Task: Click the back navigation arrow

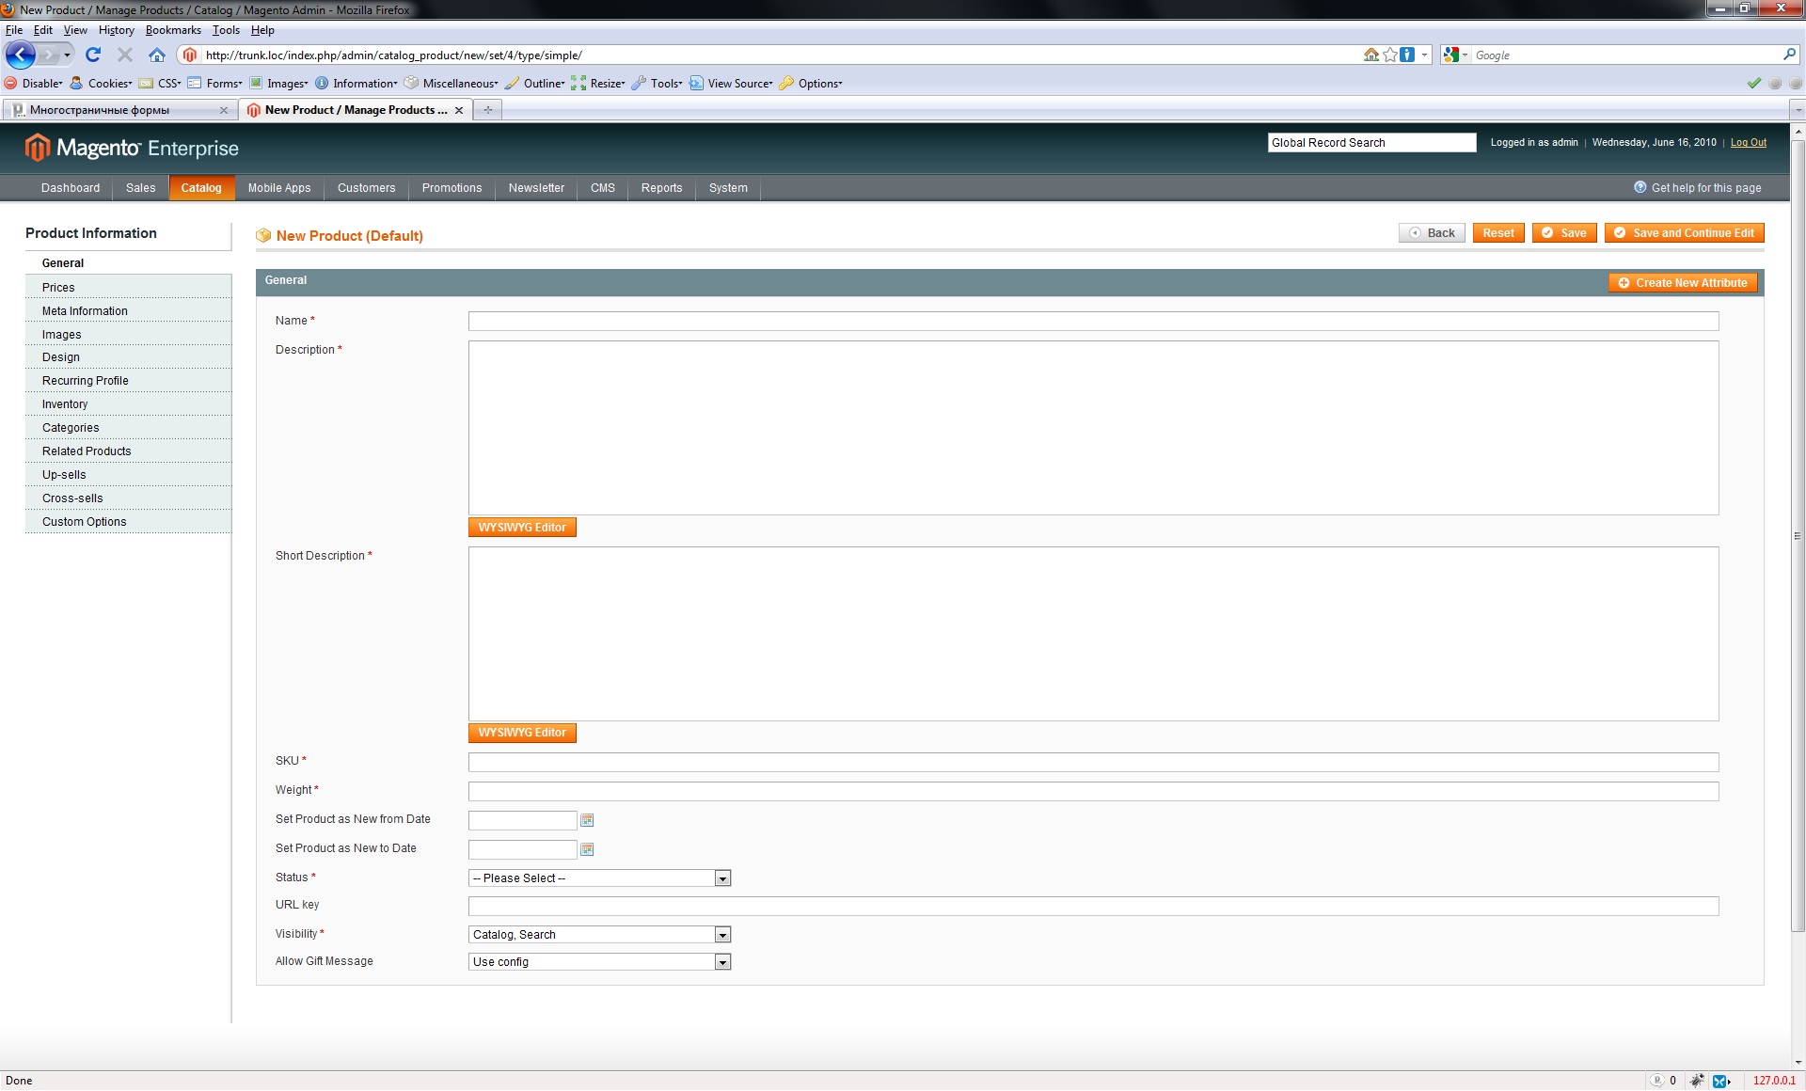Action: pos(21,55)
